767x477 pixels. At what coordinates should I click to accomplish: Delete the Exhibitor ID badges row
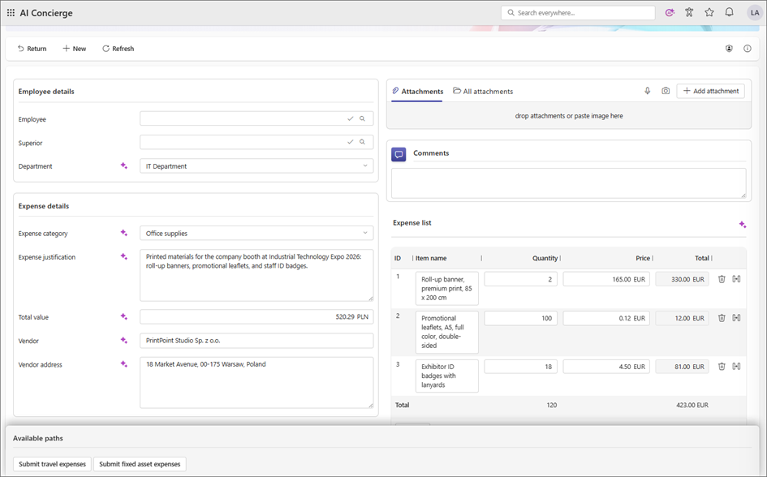(x=722, y=367)
